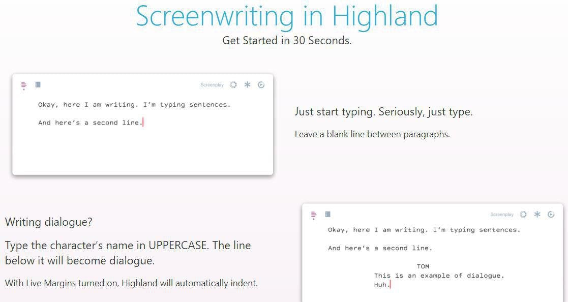Toggle Live Margins in the top editor
568x302 pixels.
point(23,85)
